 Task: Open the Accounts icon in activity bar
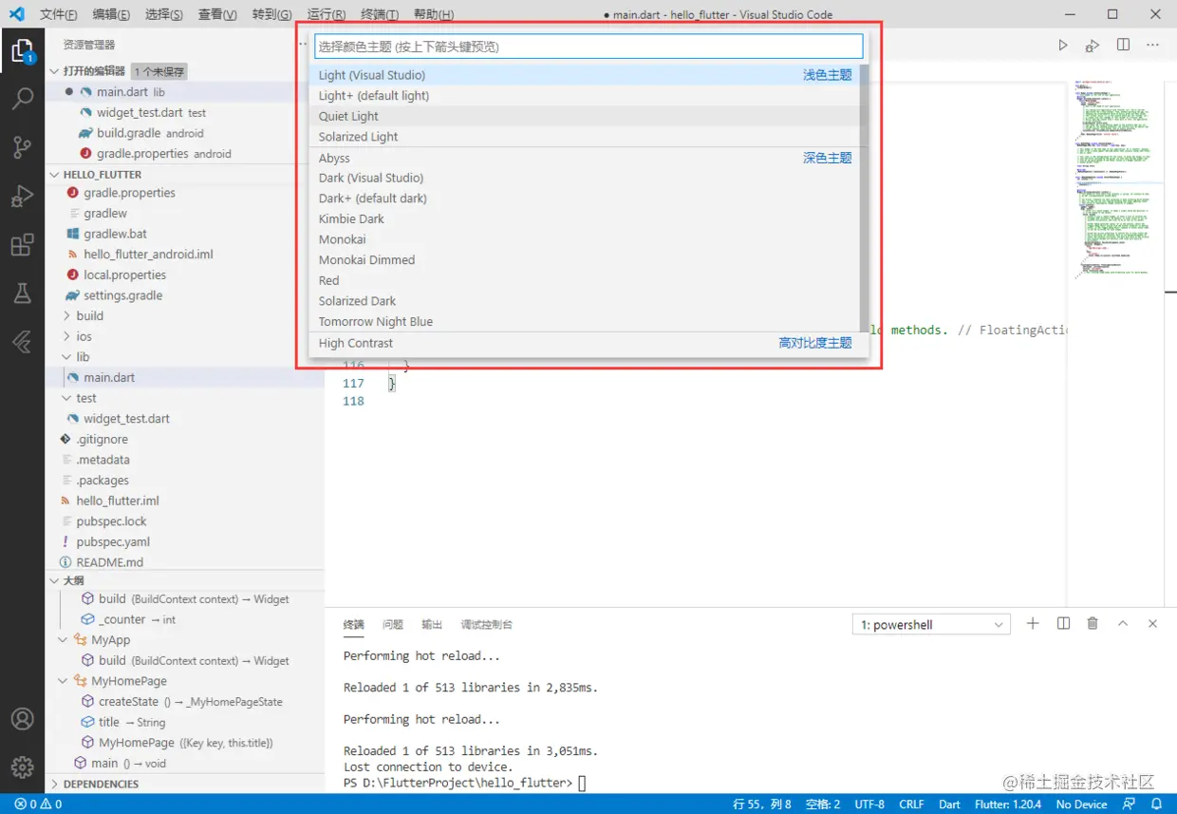(x=22, y=719)
